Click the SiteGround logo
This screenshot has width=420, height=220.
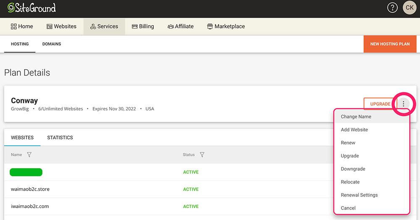[x=31, y=8]
